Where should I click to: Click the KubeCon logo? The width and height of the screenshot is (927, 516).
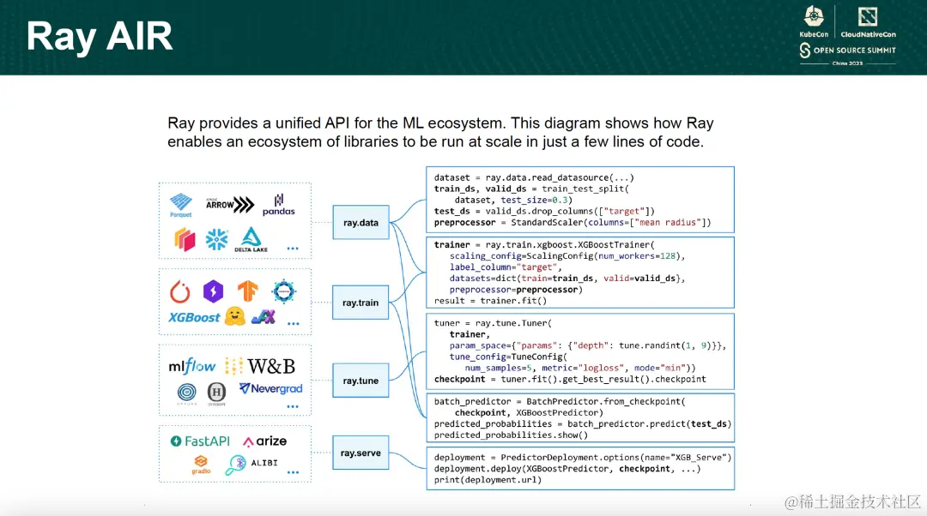[x=814, y=21]
